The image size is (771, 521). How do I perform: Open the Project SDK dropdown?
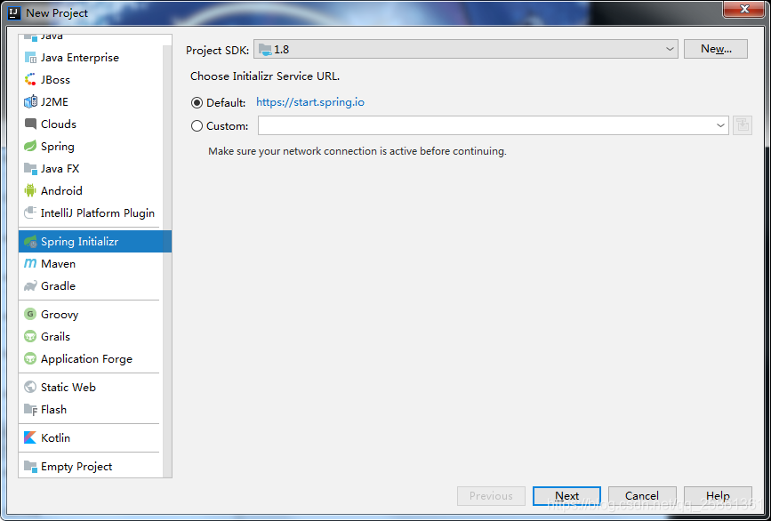click(466, 49)
